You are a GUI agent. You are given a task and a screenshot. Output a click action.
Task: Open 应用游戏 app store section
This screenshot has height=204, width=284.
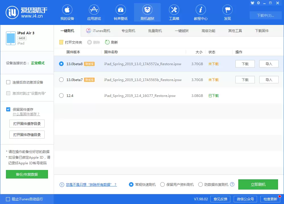coord(94,12)
